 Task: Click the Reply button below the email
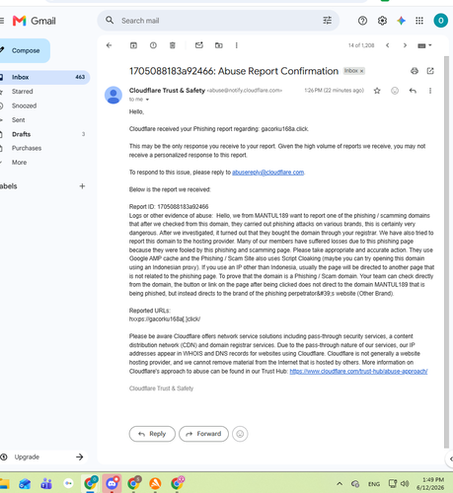click(x=152, y=434)
